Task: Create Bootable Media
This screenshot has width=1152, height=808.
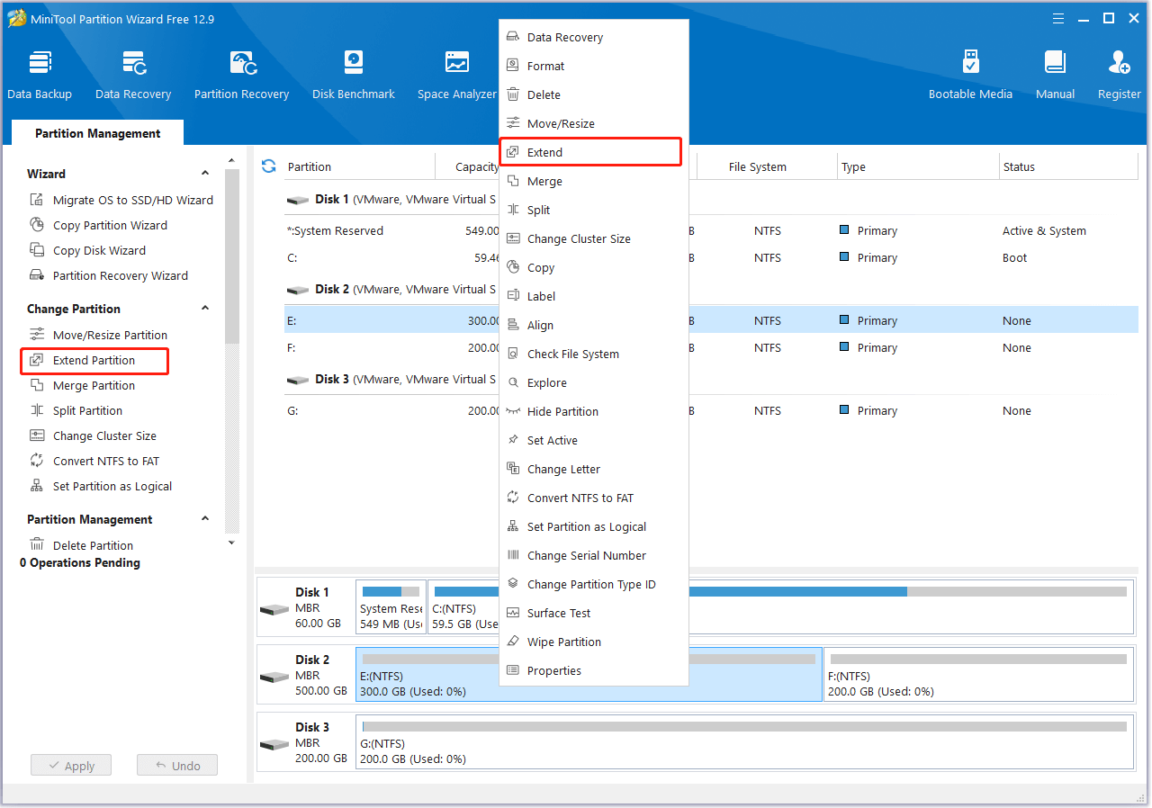Action: click(970, 76)
